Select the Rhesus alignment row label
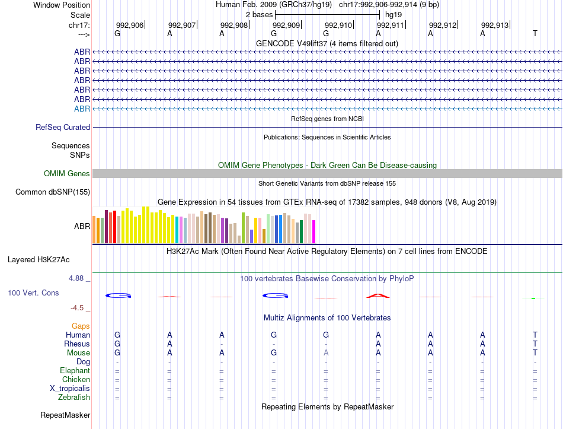This screenshot has width=563, height=429. coord(77,344)
